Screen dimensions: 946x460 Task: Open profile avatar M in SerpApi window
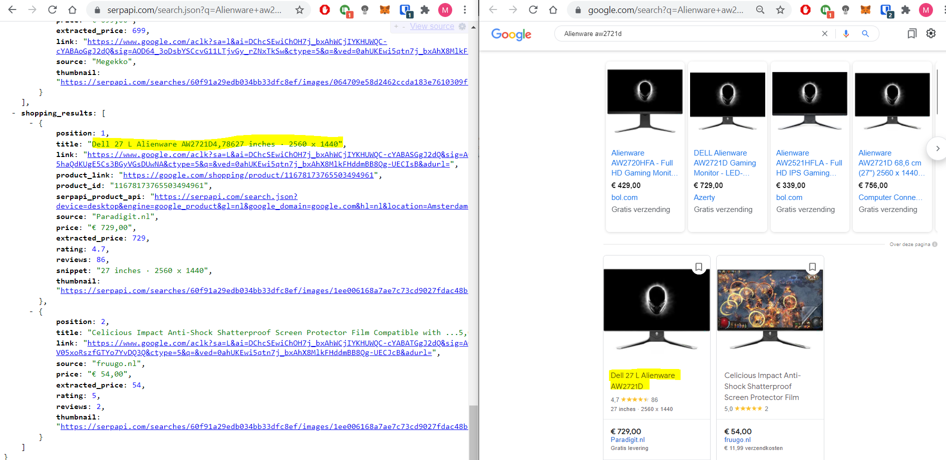445,9
